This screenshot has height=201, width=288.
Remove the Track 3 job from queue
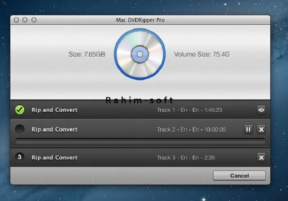(261, 157)
